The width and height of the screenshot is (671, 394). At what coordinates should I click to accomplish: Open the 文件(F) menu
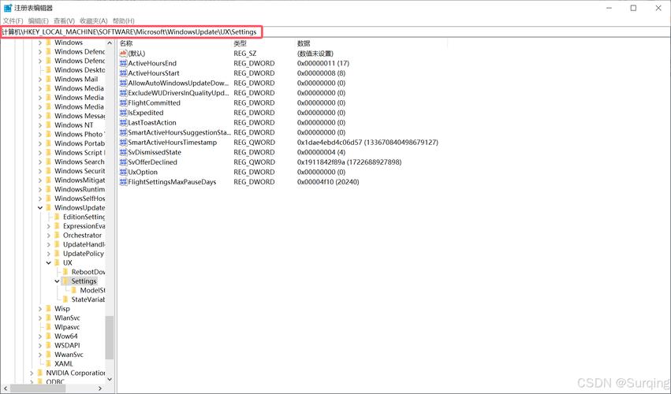13,20
